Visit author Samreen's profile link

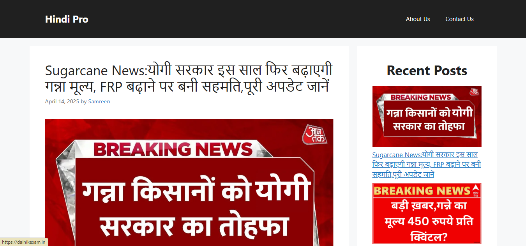click(x=99, y=101)
